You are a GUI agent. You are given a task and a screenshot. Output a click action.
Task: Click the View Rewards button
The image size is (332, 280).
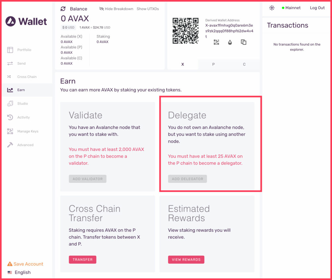click(x=186, y=260)
